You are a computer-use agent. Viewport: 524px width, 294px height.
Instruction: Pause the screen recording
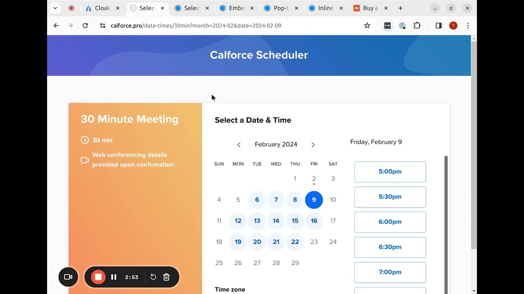114,277
